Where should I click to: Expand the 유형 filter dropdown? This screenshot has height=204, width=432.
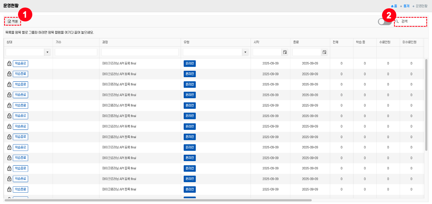(245, 52)
